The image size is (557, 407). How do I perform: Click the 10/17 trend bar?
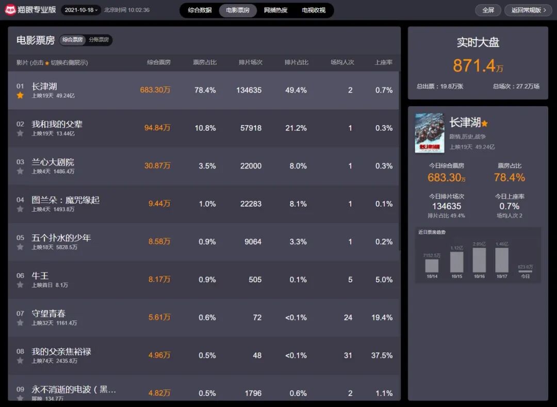[502, 260]
